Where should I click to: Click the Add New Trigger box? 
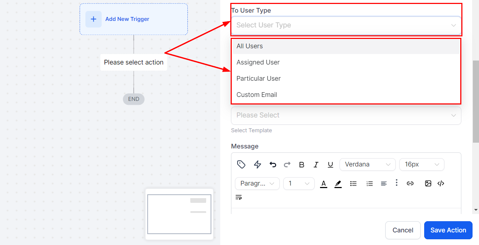[133, 19]
